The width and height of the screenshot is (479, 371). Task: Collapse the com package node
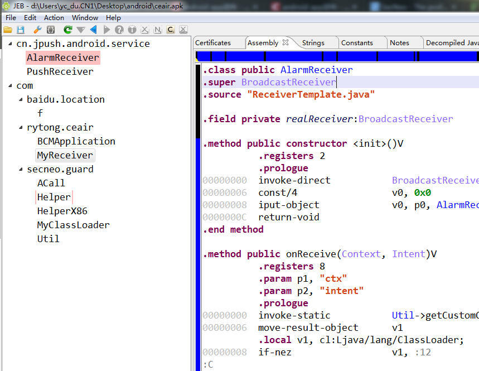point(10,86)
